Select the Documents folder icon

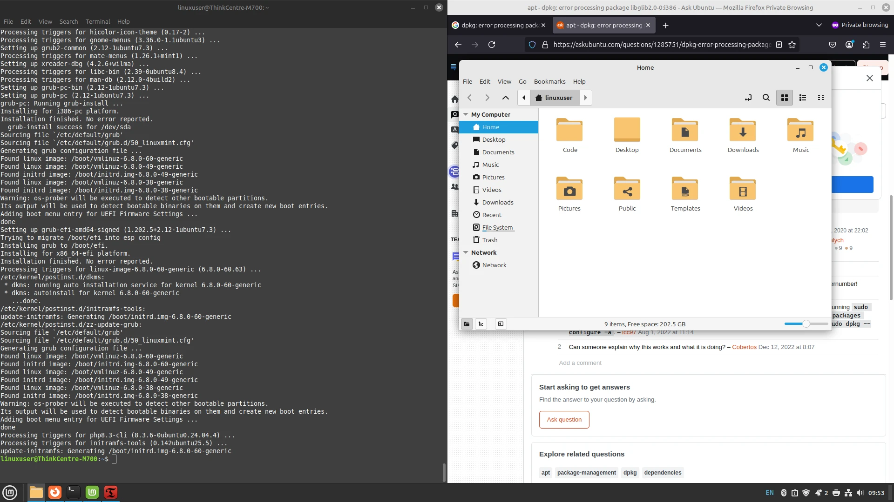pyautogui.click(x=685, y=130)
